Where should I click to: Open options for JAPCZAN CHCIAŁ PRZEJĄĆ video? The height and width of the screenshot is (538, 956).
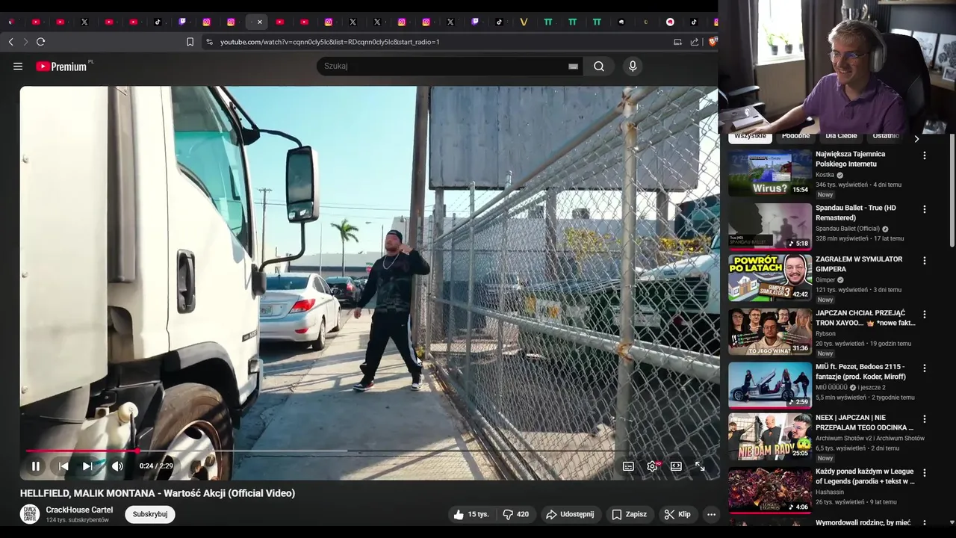[x=924, y=315]
